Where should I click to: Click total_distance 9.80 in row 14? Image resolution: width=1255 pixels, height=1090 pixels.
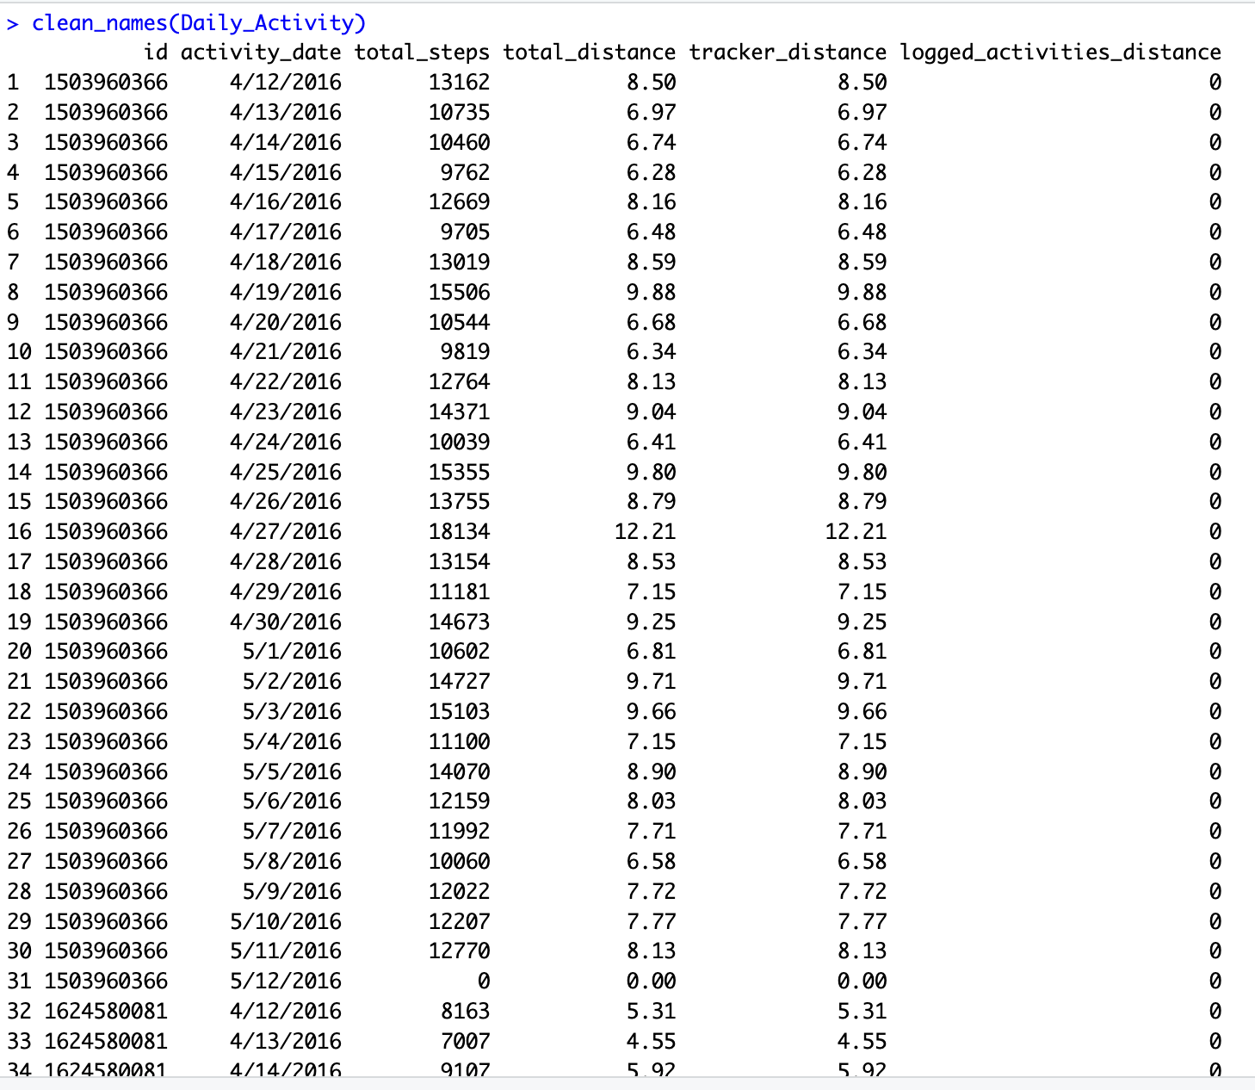coord(652,472)
